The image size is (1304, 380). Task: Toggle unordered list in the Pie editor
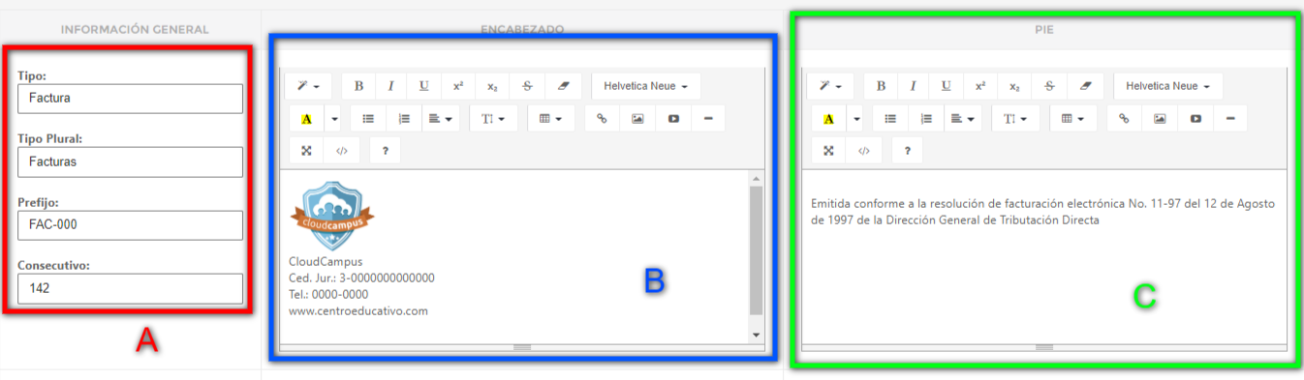[x=890, y=118]
